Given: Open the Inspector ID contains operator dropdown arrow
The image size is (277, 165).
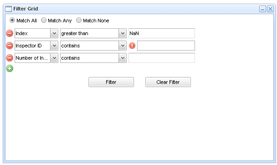Looking at the screenshot, I should click(123, 46).
